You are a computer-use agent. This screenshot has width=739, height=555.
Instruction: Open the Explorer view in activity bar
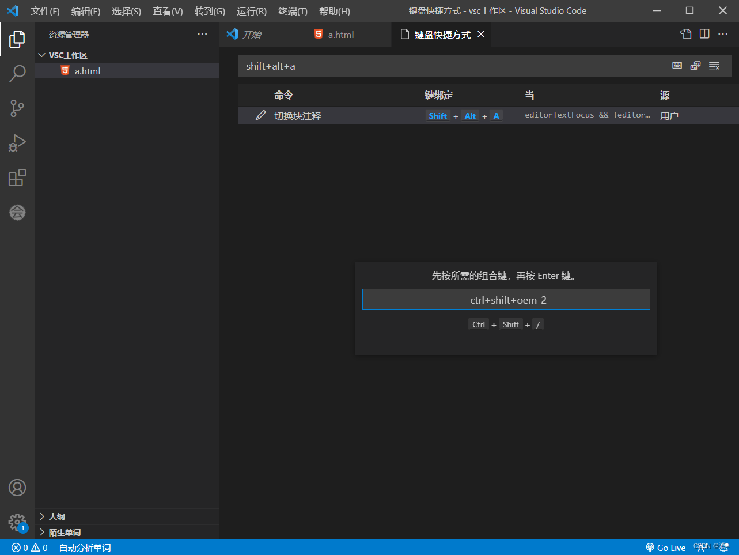[17, 39]
